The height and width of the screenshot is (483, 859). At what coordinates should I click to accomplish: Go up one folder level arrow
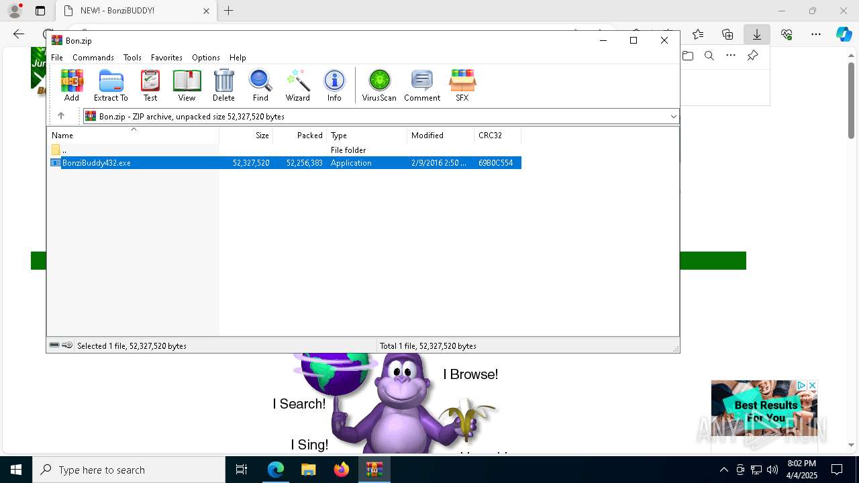click(61, 116)
